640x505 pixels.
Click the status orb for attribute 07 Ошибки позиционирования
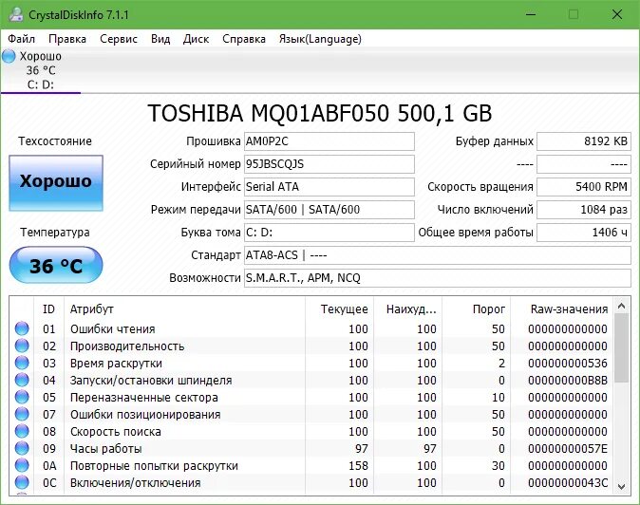pyautogui.click(x=22, y=414)
